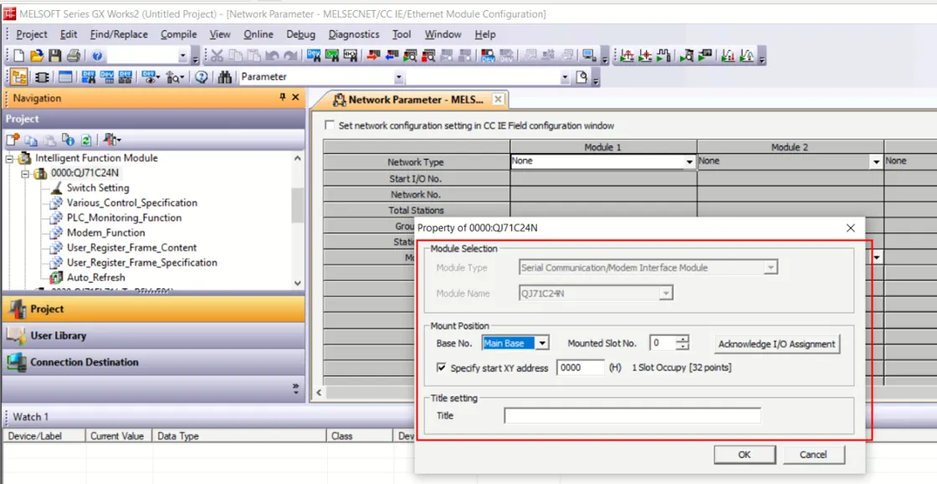Collapse the Intelligent Function Module tree node
Image resolution: width=937 pixels, height=484 pixels.
pyautogui.click(x=9, y=158)
